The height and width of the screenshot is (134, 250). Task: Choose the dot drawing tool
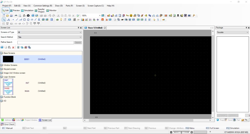tap(13, 19)
